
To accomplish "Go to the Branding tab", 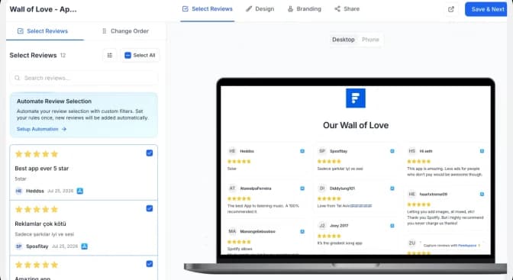I will 305,9.
